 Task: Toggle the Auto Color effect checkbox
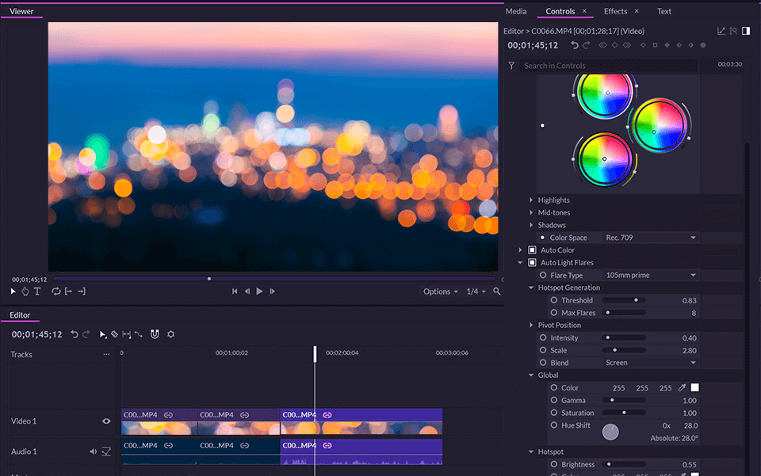[532, 250]
